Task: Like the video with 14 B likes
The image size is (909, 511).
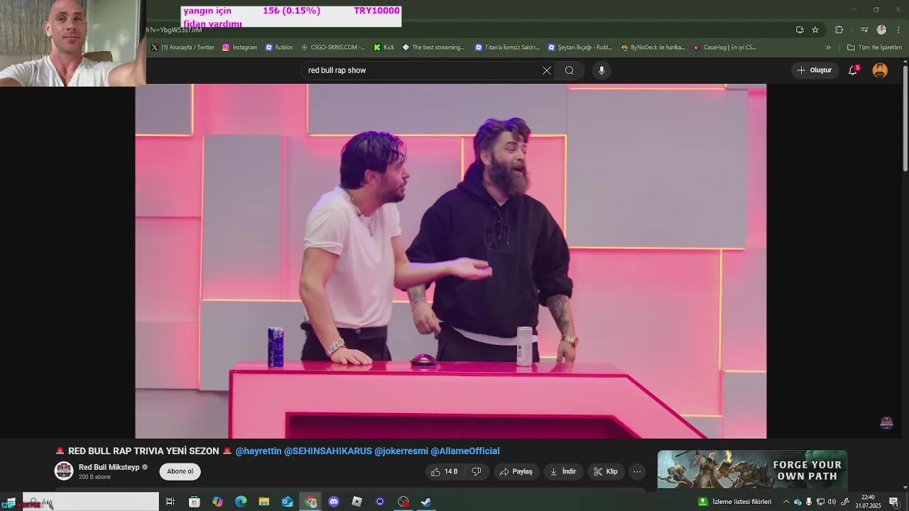Action: coord(444,471)
